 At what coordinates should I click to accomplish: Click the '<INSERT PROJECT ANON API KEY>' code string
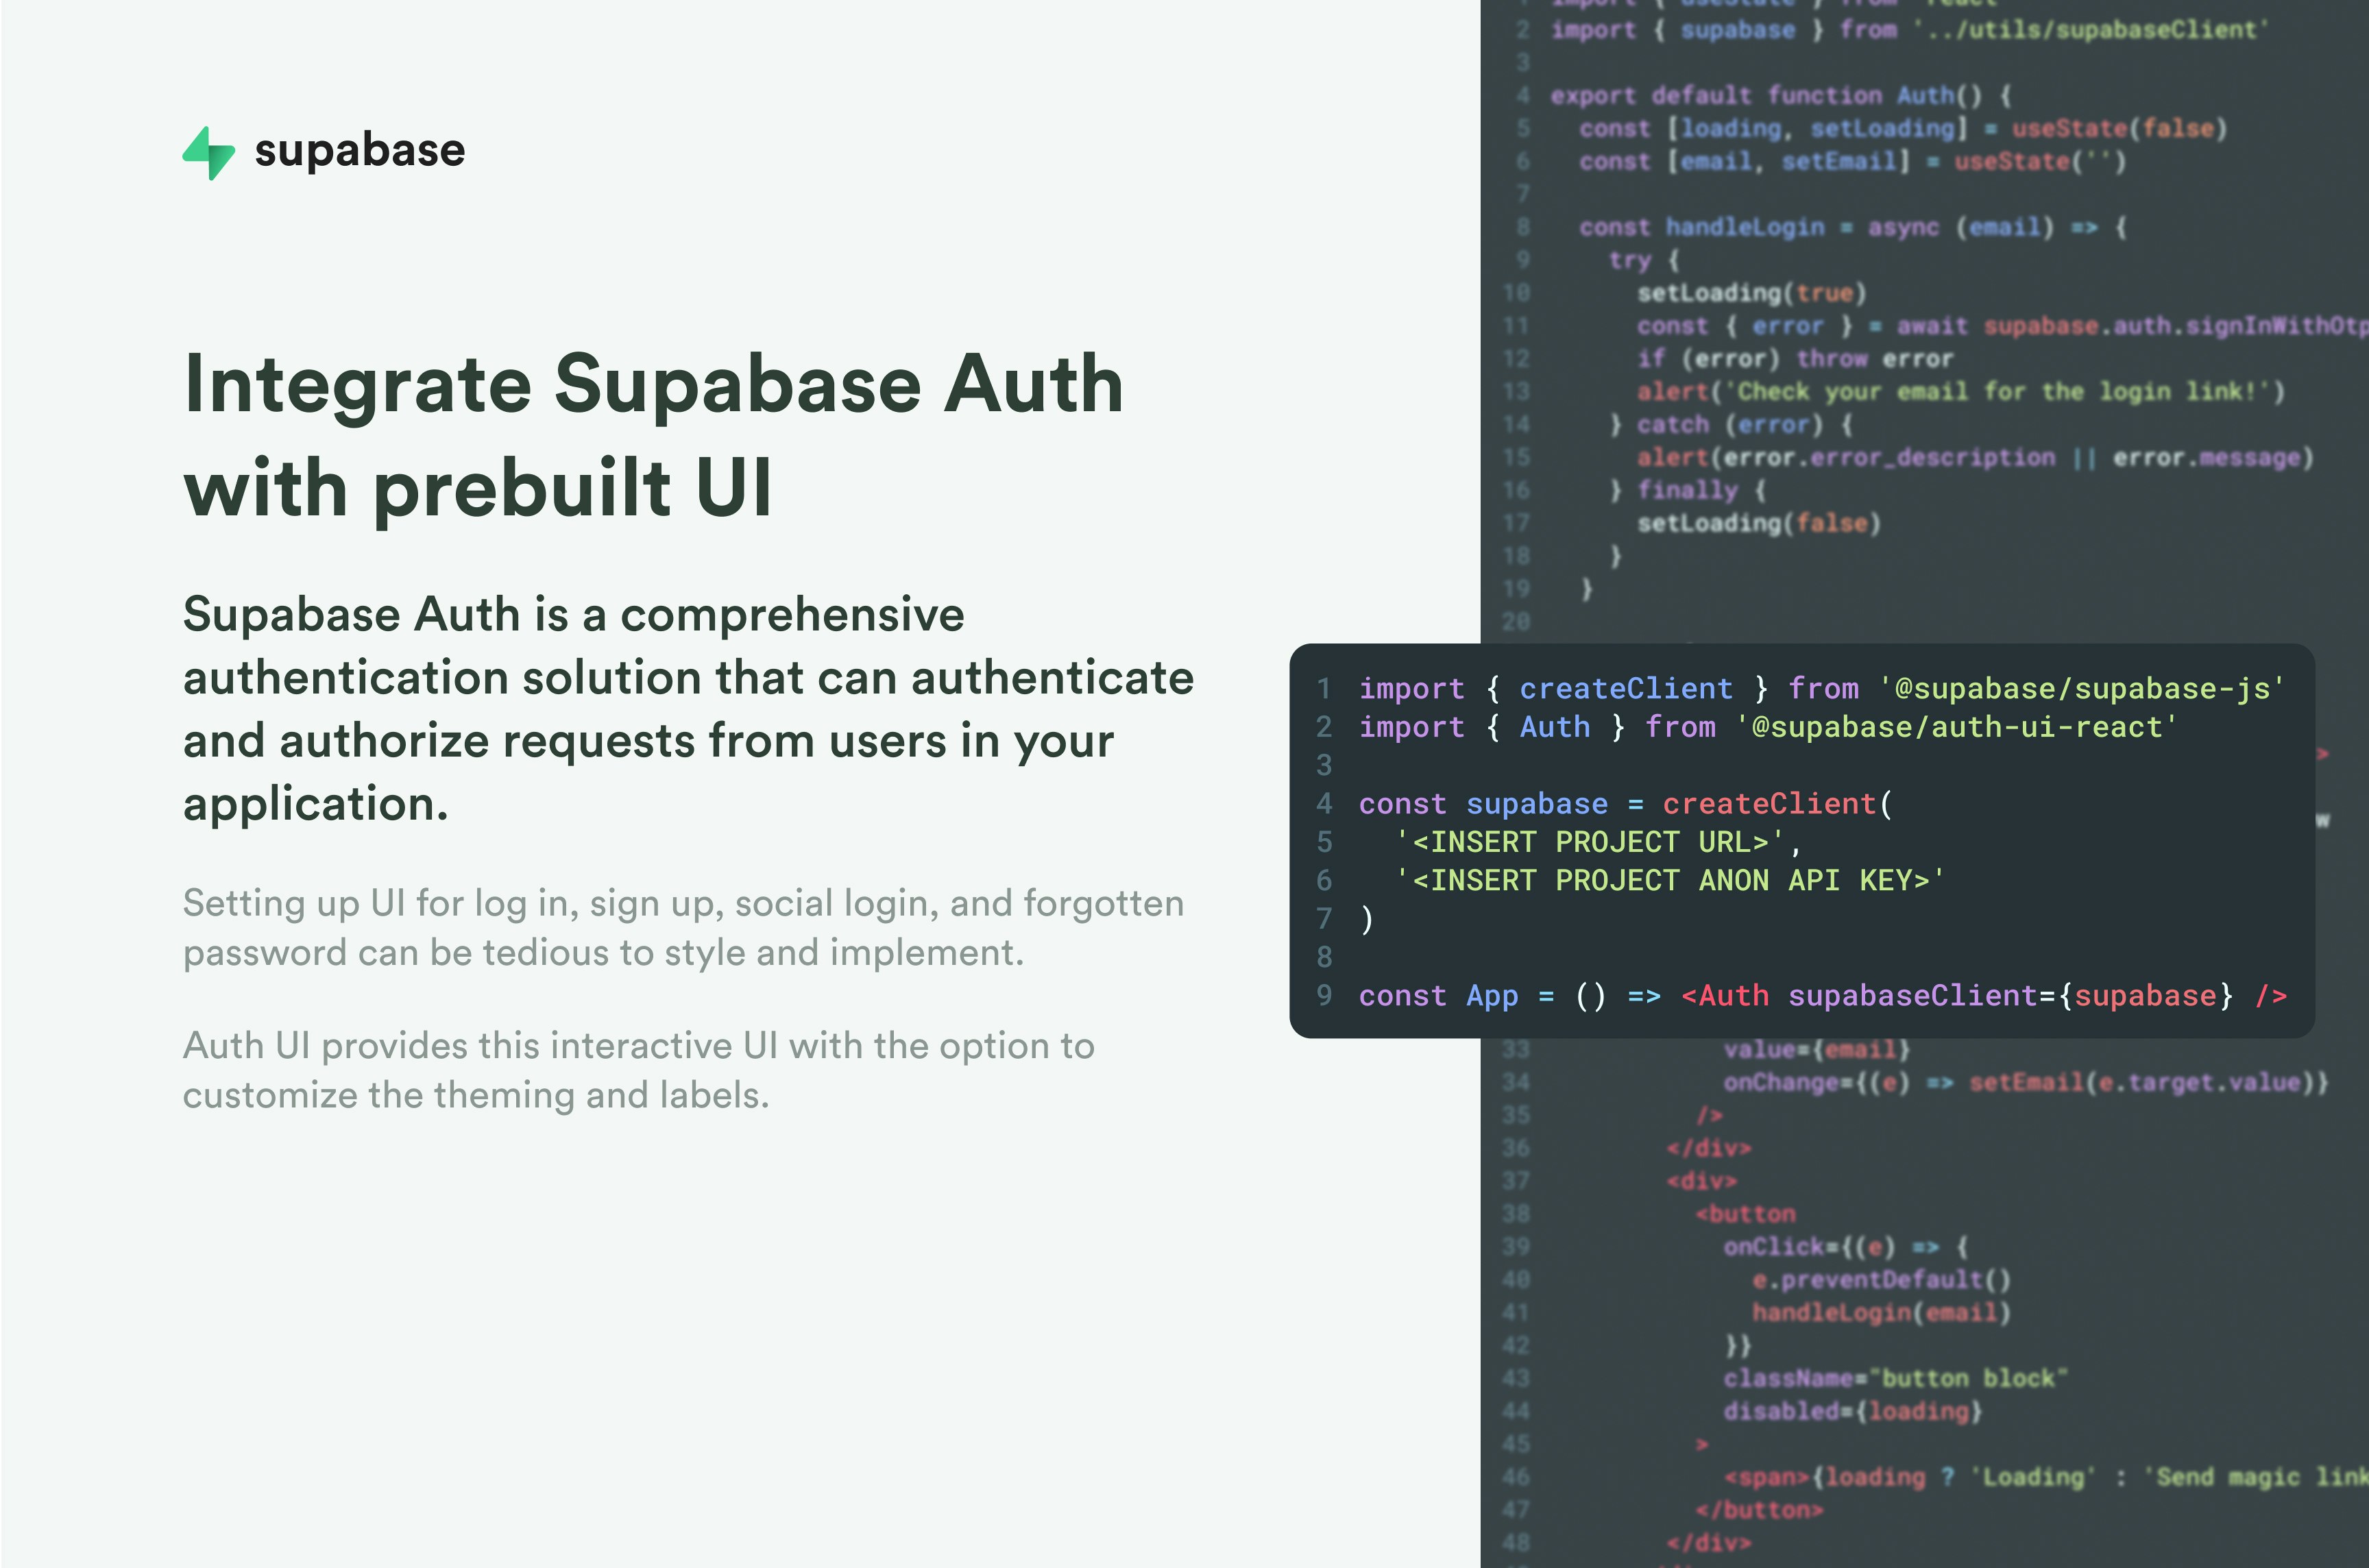click(1670, 880)
